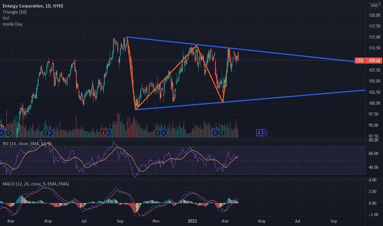Click the 100.00 price axis label

374,104
